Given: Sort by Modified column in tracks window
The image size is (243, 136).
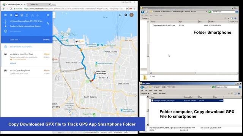Looking at the screenshot, I should click(218, 22).
